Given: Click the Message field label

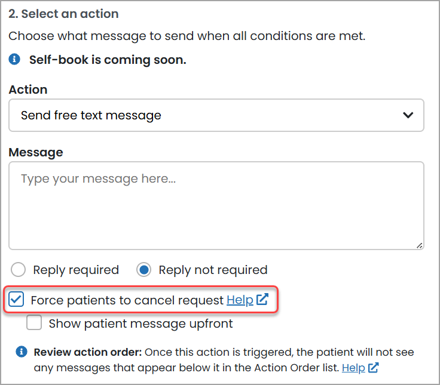Looking at the screenshot, I should 36,152.
